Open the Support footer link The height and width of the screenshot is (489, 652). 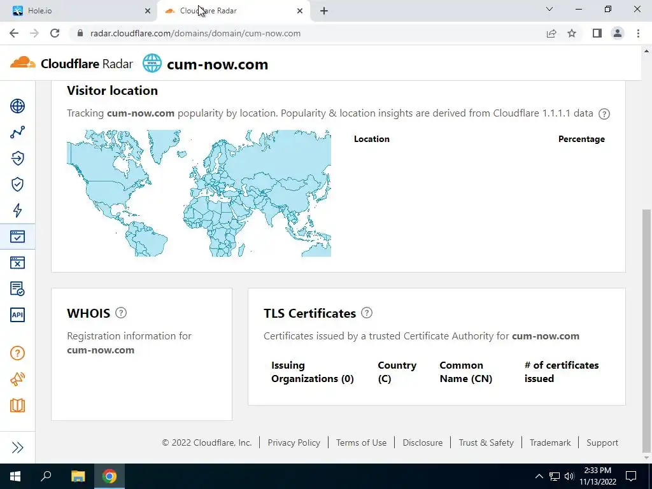click(602, 443)
